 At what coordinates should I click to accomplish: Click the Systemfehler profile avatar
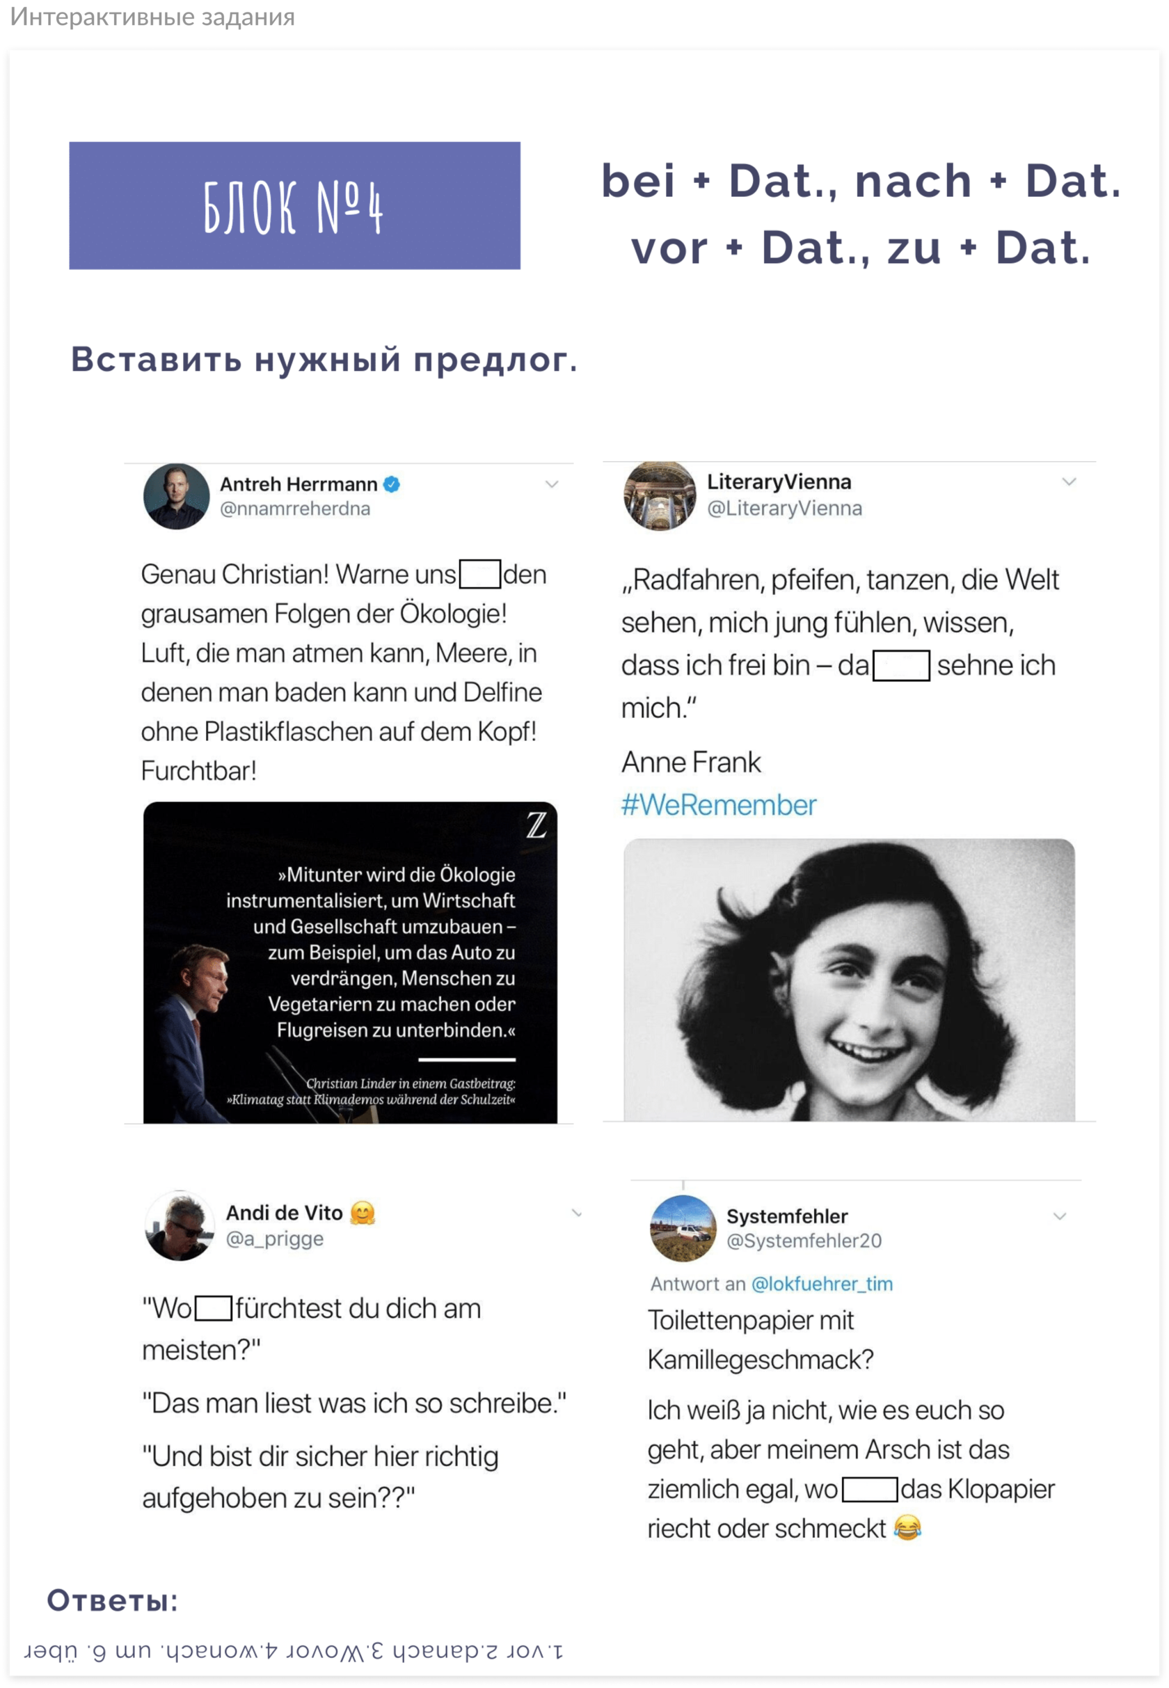coord(683,1229)
